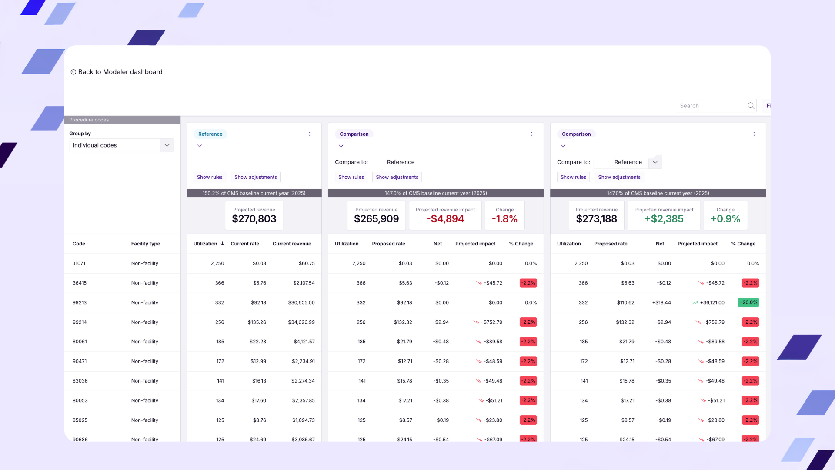
Task: Click Show adjustments in first Comparison panel
Action: [x=397, y=178]
